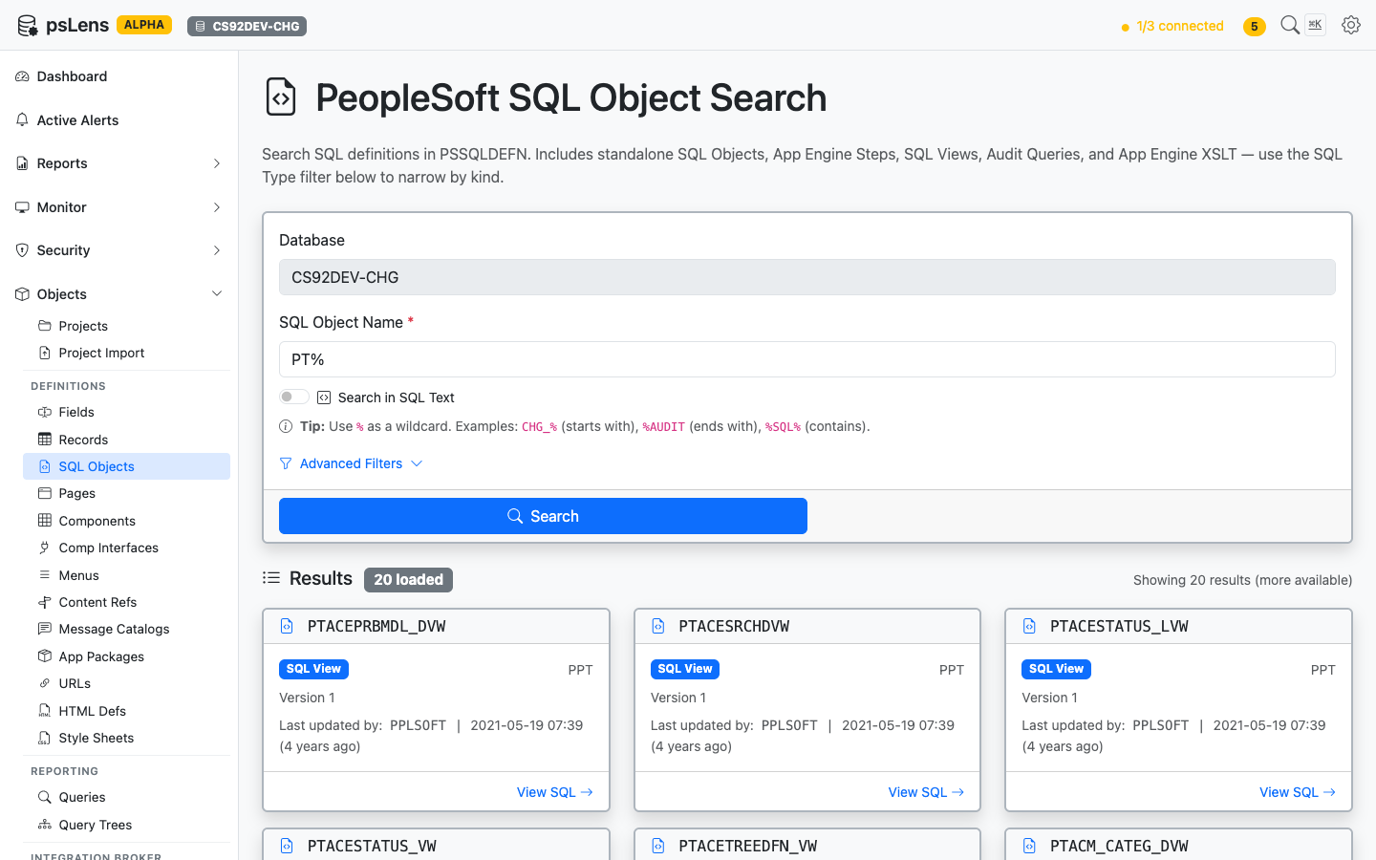Click the 20 loaded results badge

click(x=408, y=580)
